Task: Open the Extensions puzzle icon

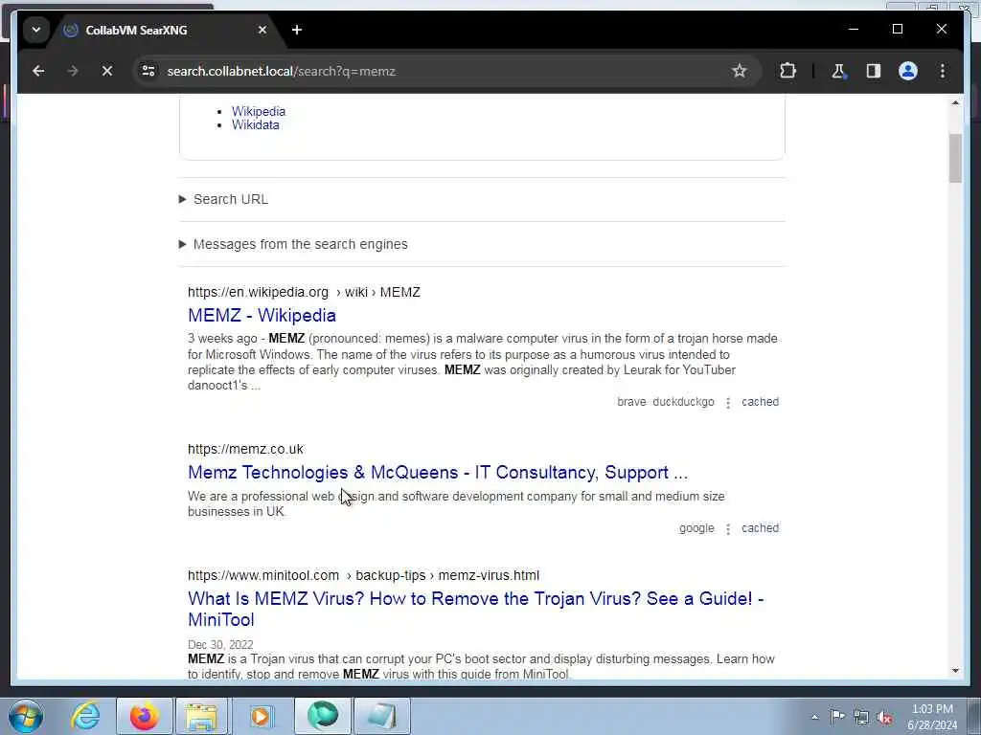Action: pos(787,71)
